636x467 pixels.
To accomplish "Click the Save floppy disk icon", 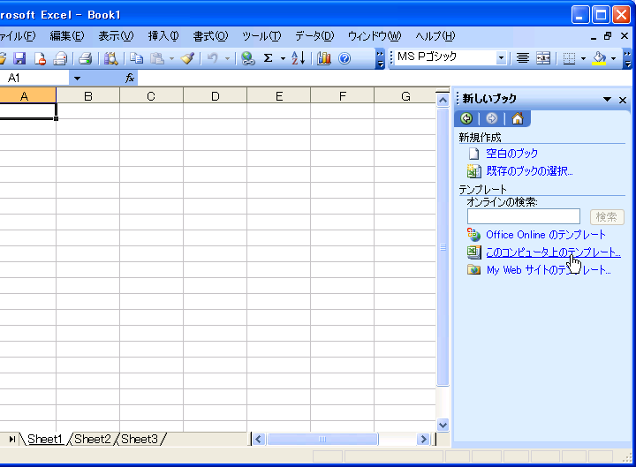I will pyautogui.click(x=19, y=58).
